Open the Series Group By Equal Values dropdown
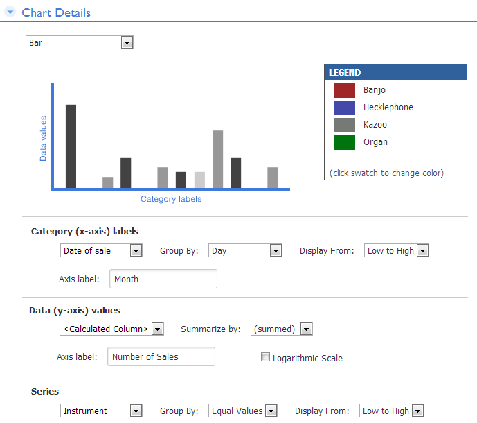477x423 pixels. pyautogui.click(x=243, y=411)
